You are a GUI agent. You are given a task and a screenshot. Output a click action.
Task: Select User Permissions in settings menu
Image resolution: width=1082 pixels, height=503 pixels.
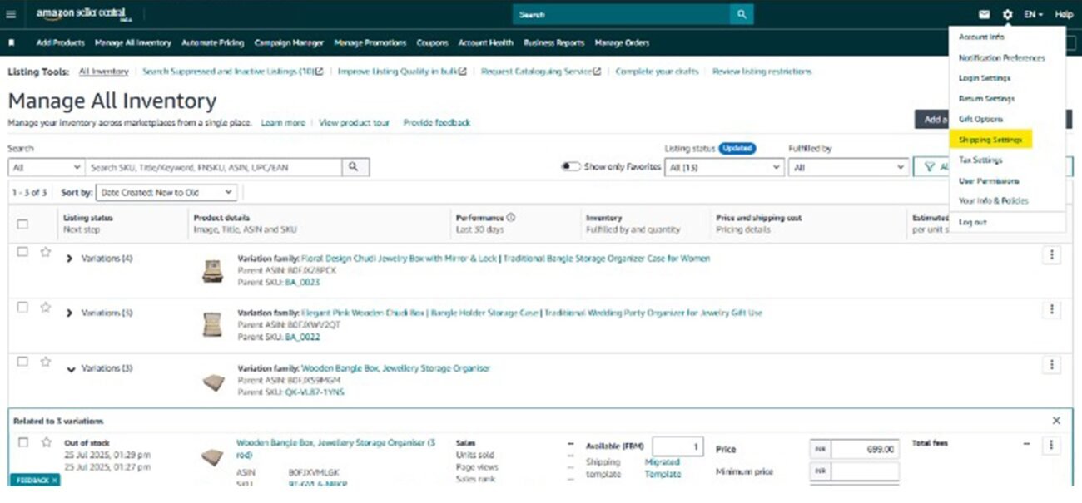point(988,180)
